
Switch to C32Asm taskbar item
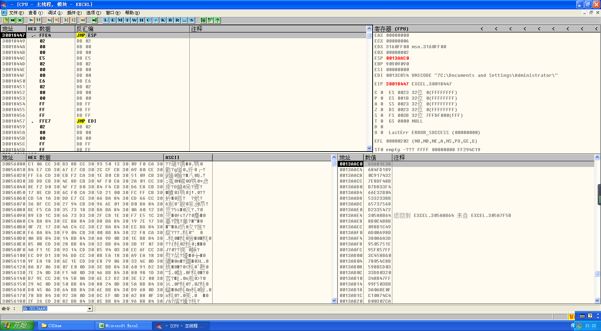click(67, 326)
